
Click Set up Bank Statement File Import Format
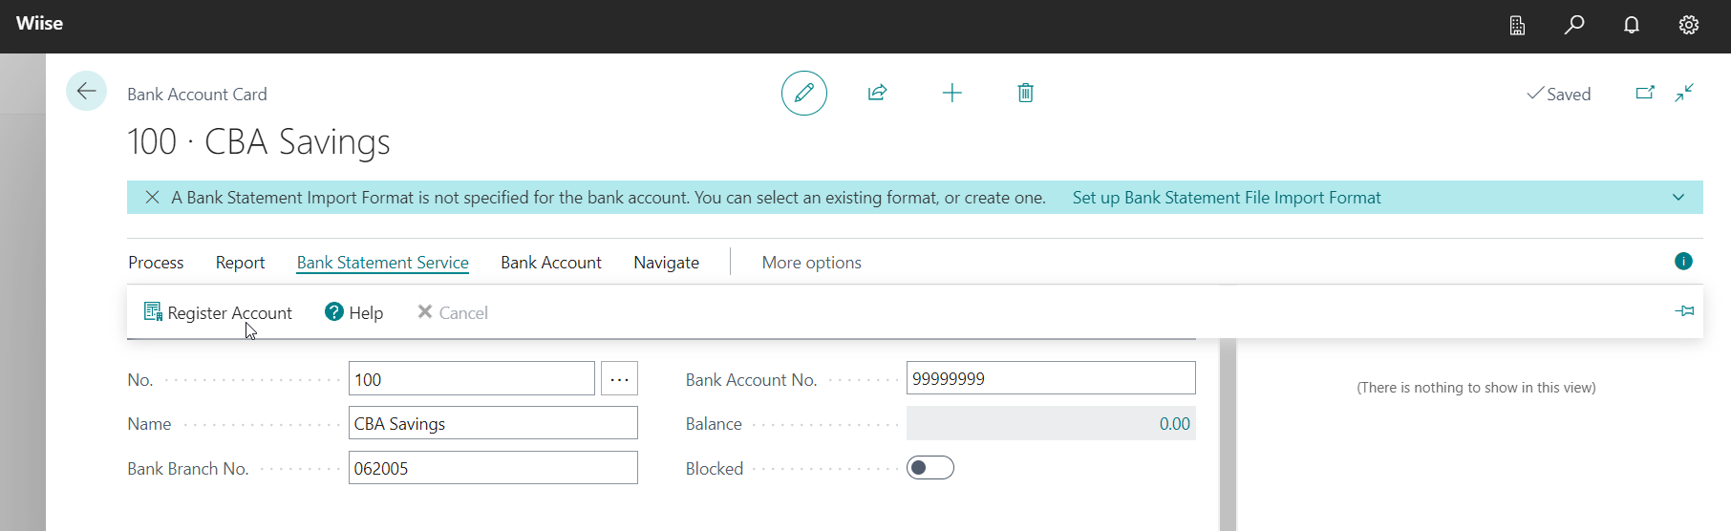[1226, 198]
